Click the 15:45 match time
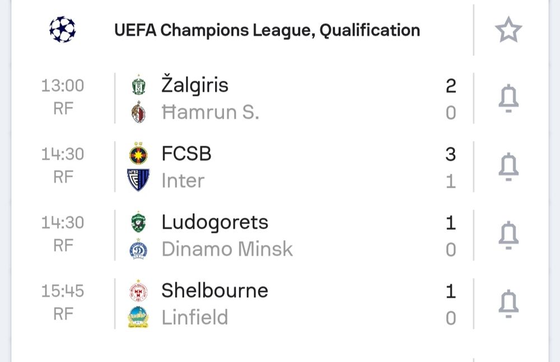This screenshot has height=362, width=560. pos(63,291)
